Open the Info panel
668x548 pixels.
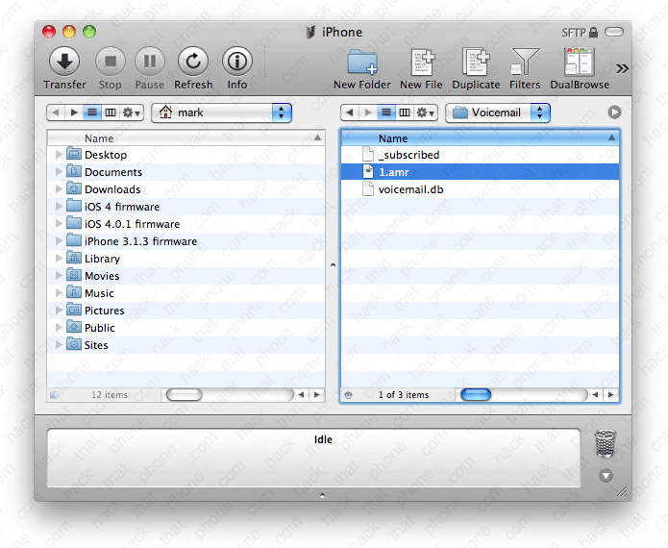tap(237, 62)
